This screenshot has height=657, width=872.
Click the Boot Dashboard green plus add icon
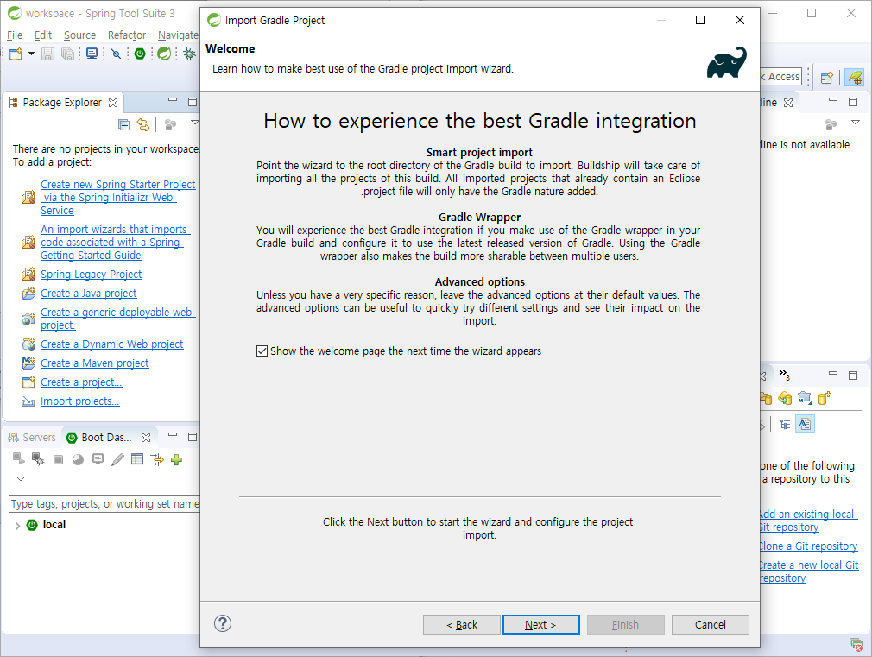coord(176,459)
